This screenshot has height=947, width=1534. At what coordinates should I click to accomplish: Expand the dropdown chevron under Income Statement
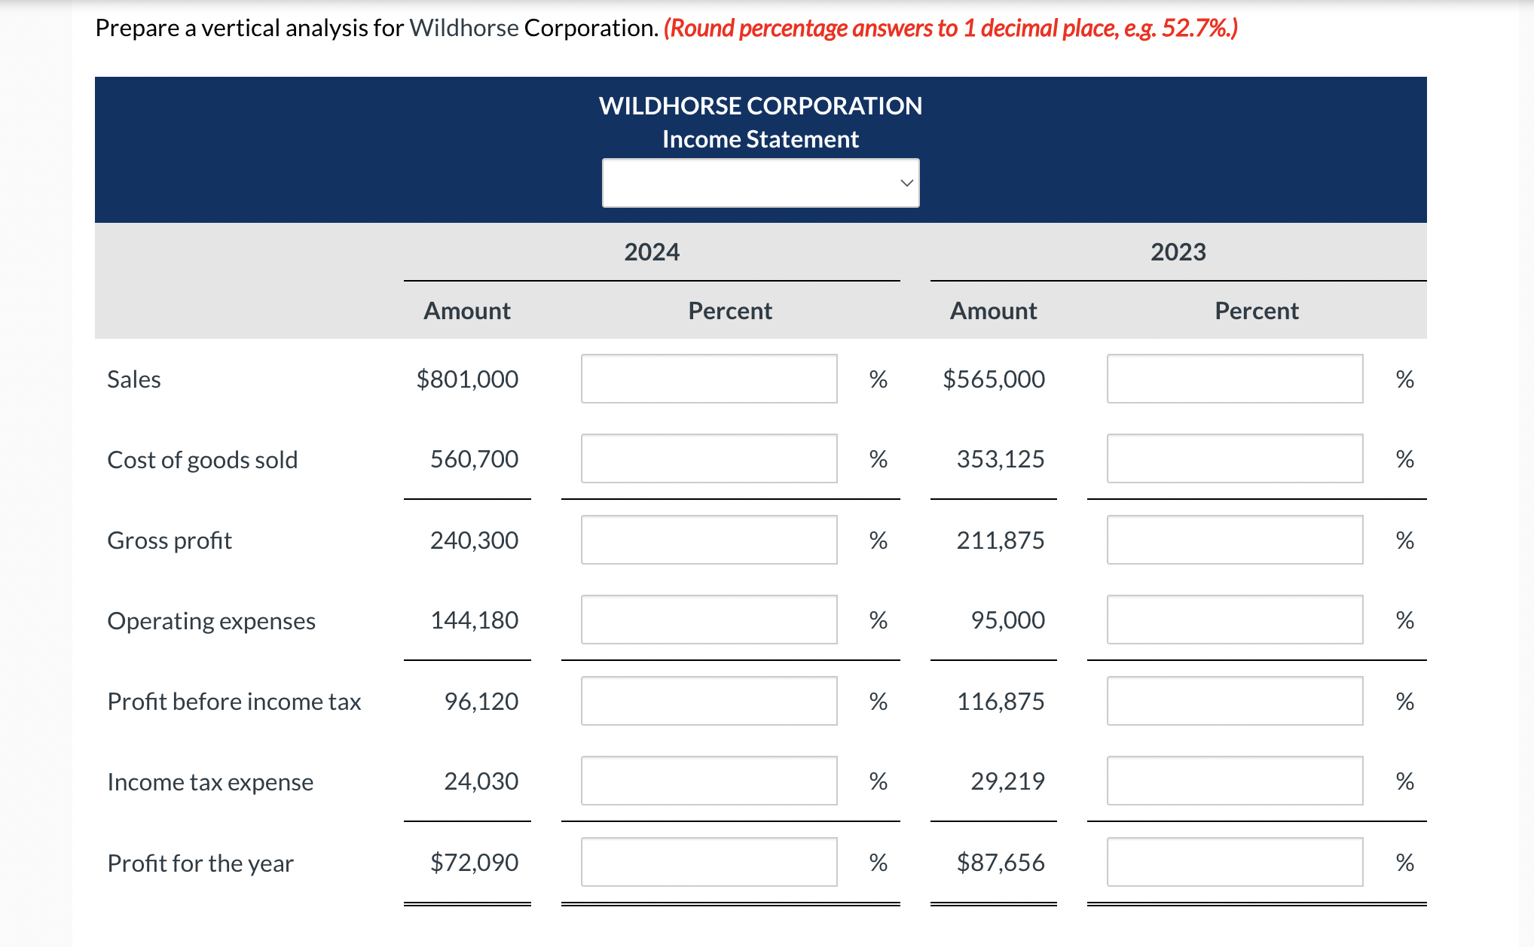[908, 182]
